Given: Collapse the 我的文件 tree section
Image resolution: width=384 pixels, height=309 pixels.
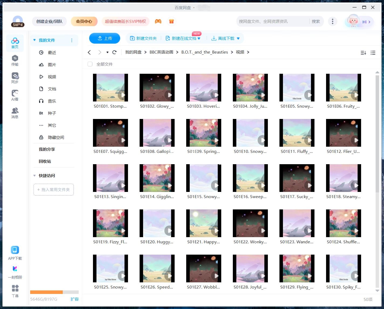Looking at the screenshot, I should (34, 40).
